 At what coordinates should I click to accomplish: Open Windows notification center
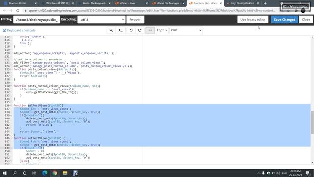click(x=308, y=173)
